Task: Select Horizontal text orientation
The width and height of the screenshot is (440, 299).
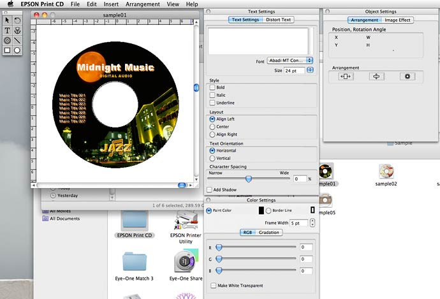Action: (x=212, y=150)
